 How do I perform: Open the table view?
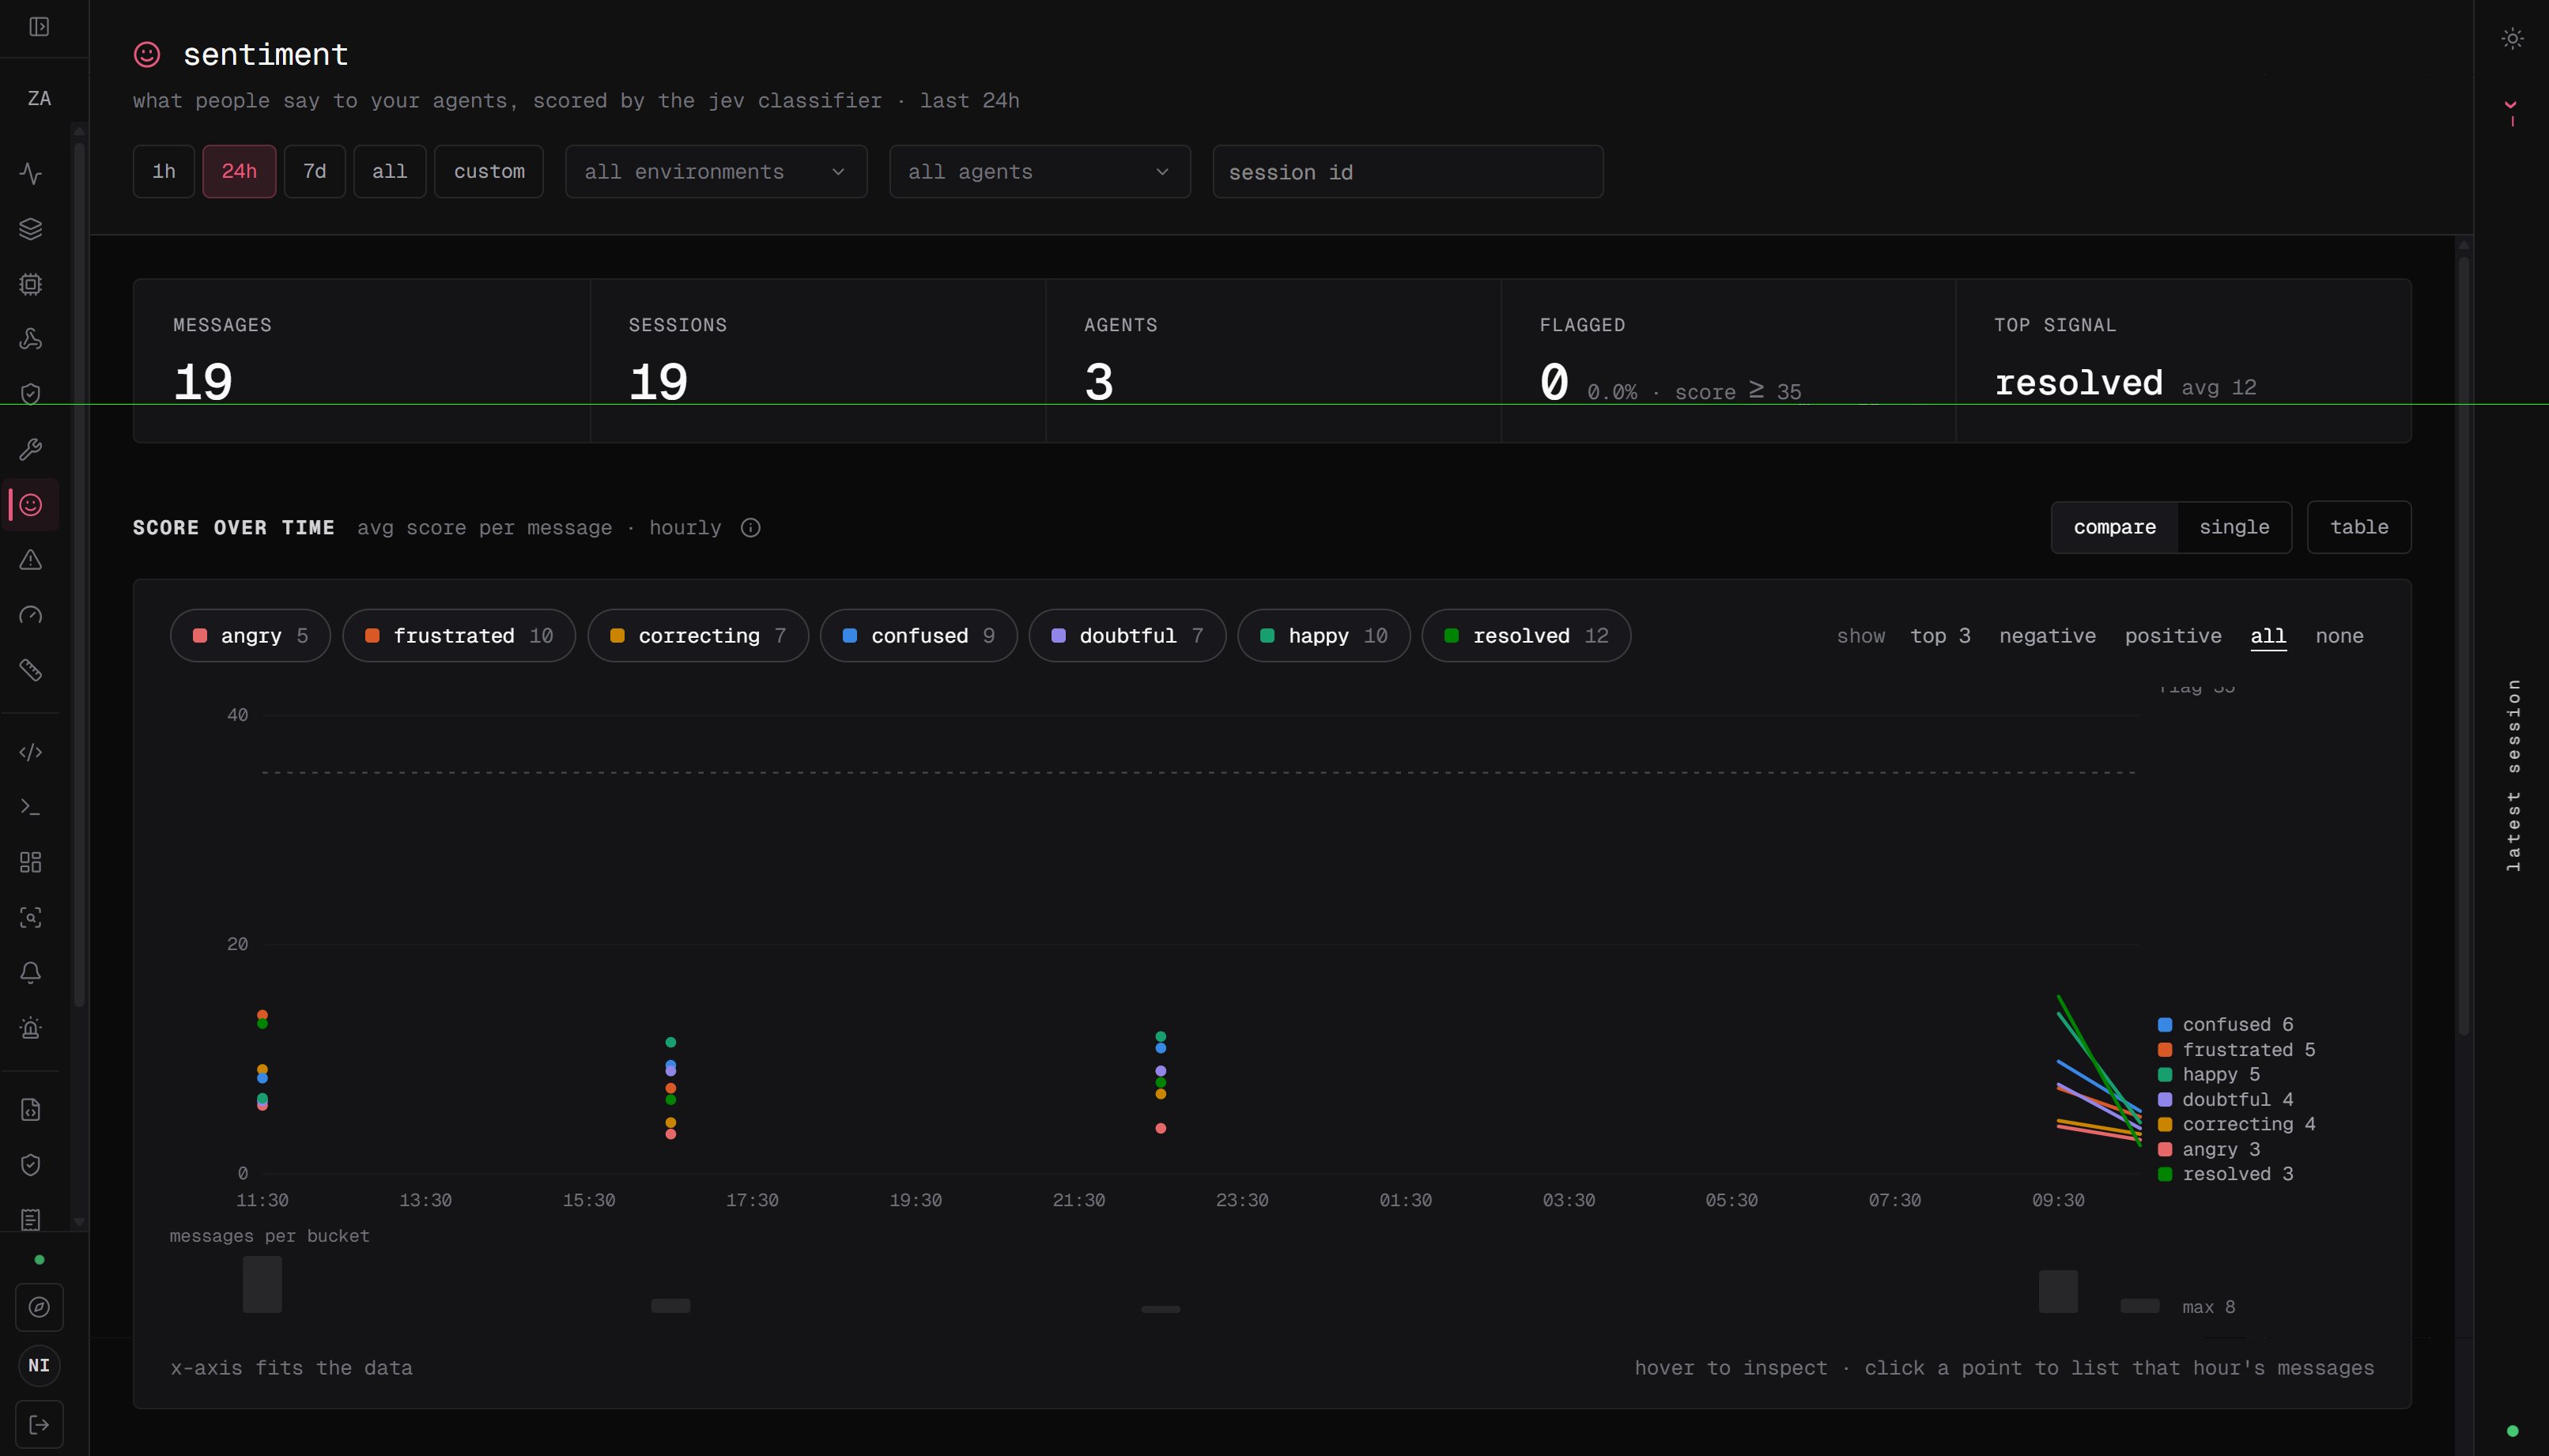pyautogui.click(x=2359, y=527)
